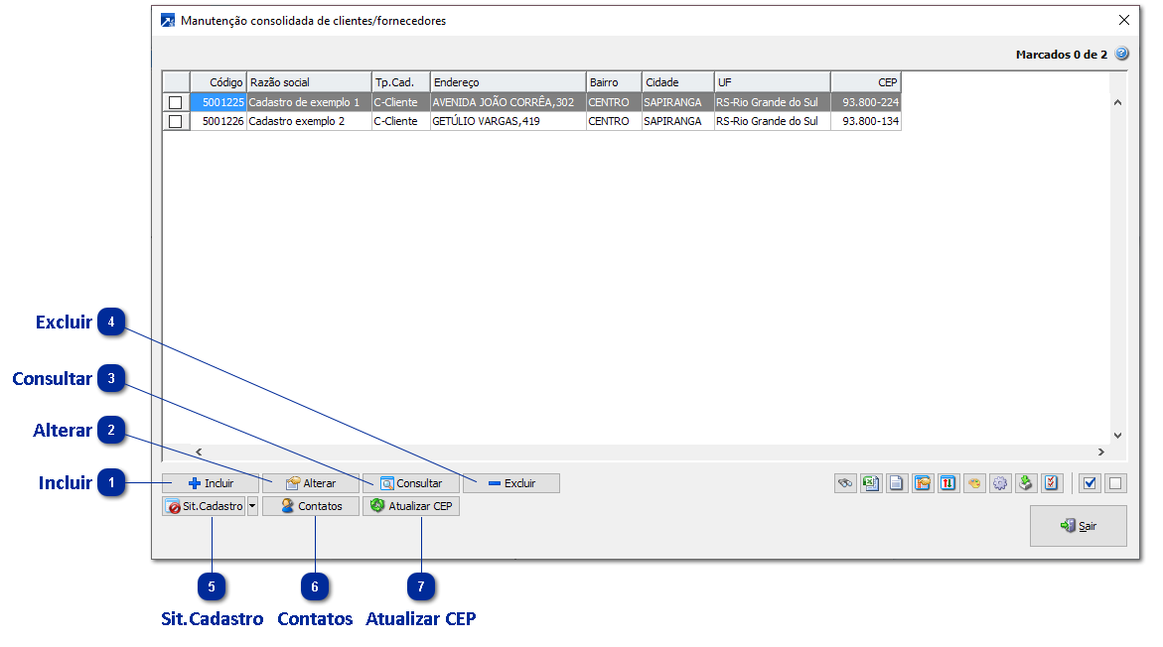Screen dimensions: 1163x647
Task: Expand the Sit.Cadastro dropdown arrow
Action: [252, 506]
